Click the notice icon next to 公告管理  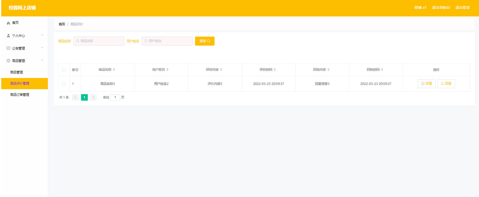(x=8, y=48)
